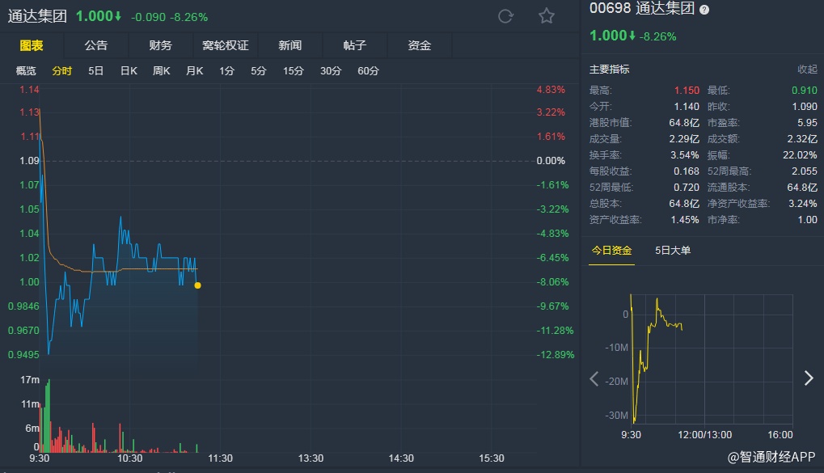
Task: Select the 今日资金 tab
Action: coord(611,251)
